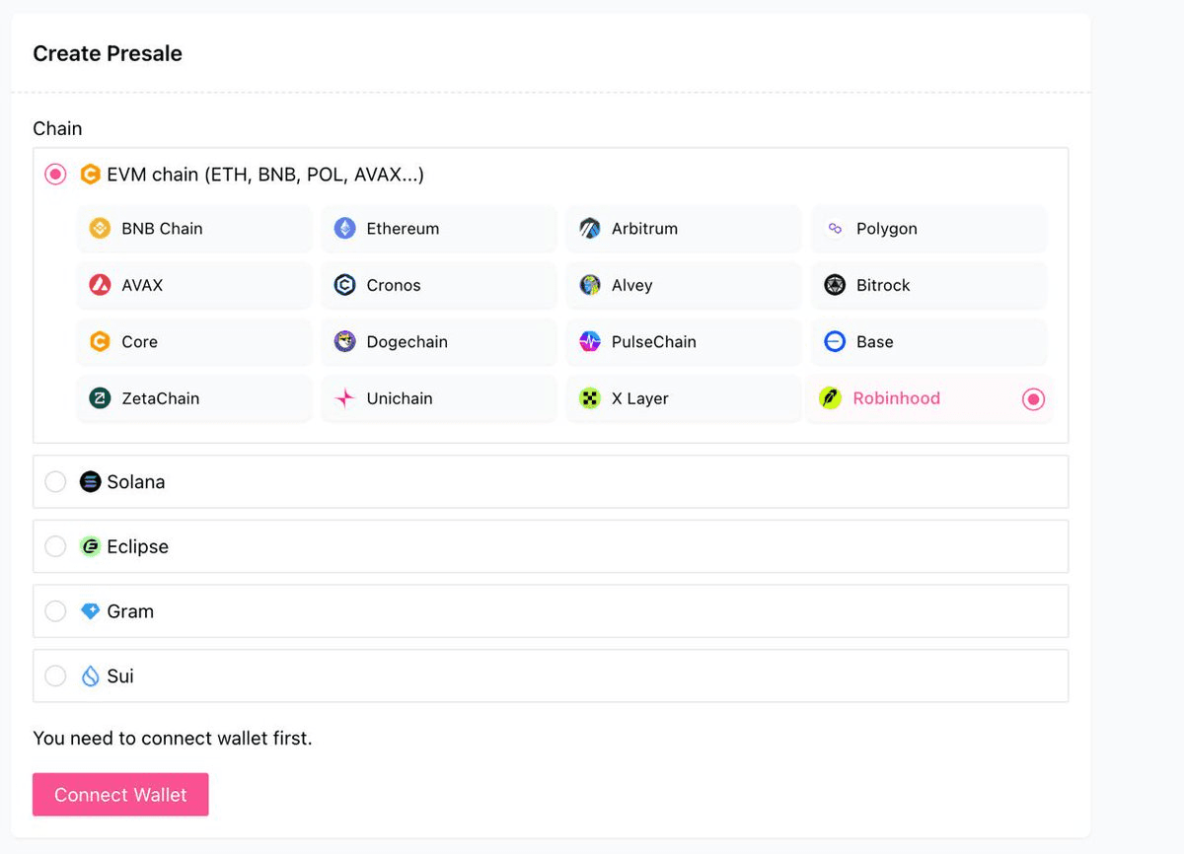1184x854 pixels.
Task: Click the Alvey logo icon
Action: 590,285
